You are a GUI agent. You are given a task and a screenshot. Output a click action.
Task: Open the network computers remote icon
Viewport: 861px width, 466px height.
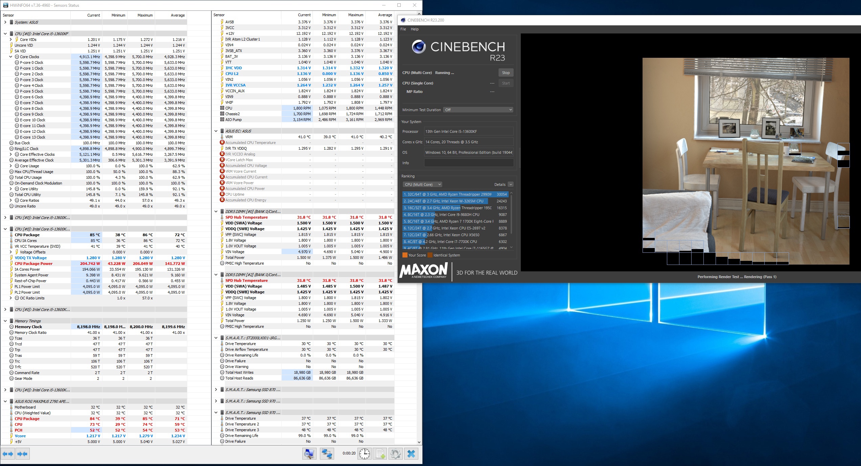pos(327,454)
